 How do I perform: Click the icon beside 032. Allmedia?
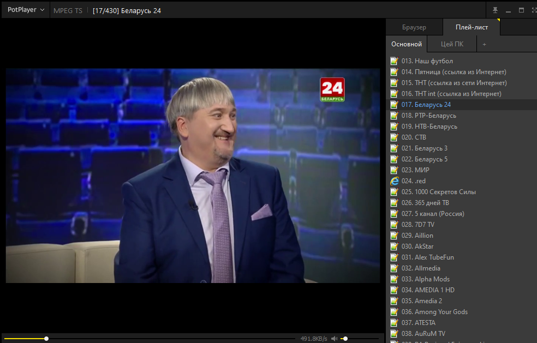point(395,268)
